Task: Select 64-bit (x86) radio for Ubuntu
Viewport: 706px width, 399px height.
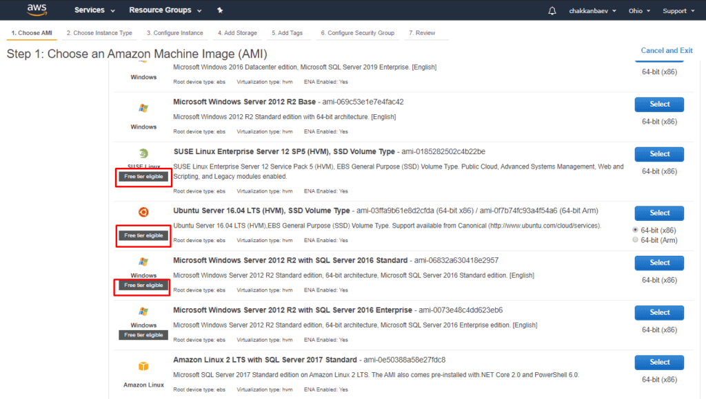Action: pyautogui.click(x=635, y=230)
